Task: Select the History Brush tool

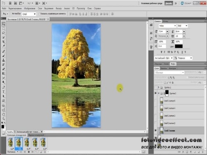Action: coord(4,64)
